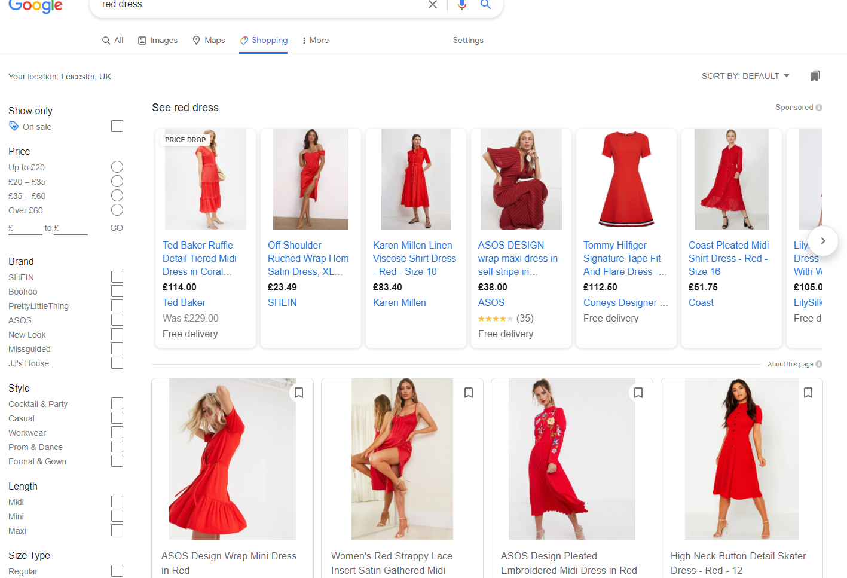Check the Boohoo brand filter
This screenshot has width=847, height=578.
[117, 291]
